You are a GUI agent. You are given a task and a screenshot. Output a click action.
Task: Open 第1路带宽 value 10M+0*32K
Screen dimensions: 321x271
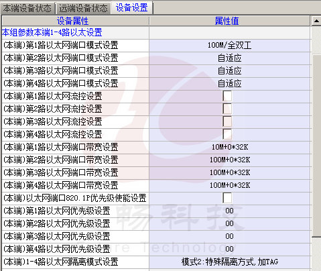pyautogui.click(x=230, y=147)
